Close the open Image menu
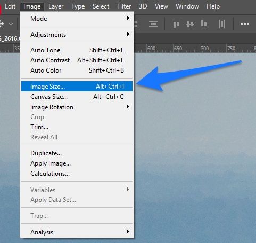The image size is (256, 243). 32,6
